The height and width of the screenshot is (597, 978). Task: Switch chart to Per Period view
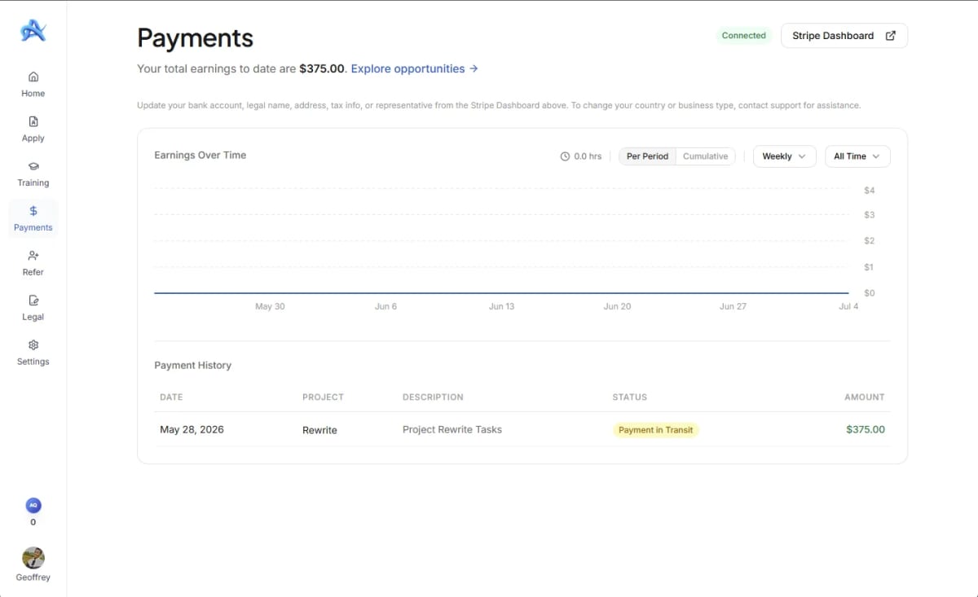click(x=648, y=156)
